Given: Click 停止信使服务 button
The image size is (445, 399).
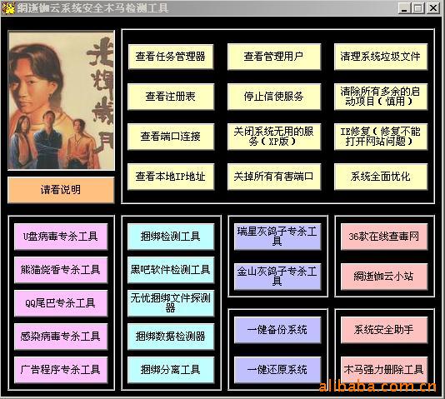Looking at the screenshot, I should pos(274,97).
